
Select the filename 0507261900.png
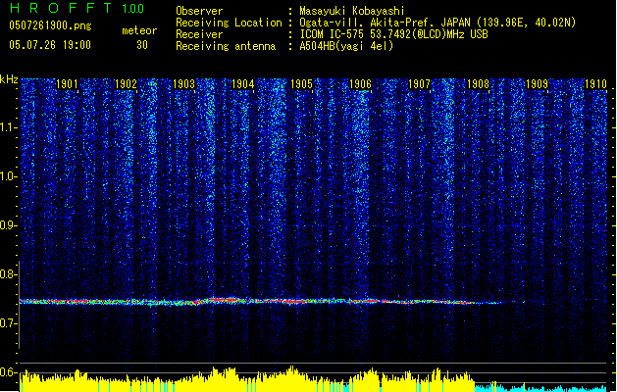(x=50, y=25)
